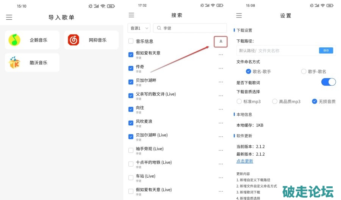Uncheck the 传奇 song checkbox
Image resolution: width=341 pixels, height=200 pixels.
pos(131,68)
